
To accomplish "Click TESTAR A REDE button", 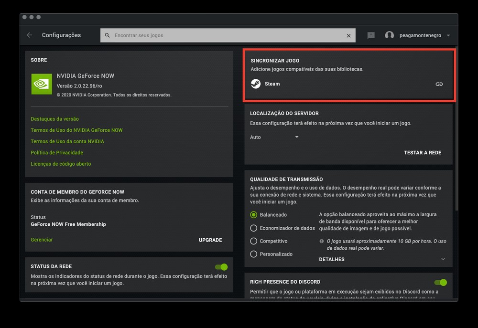I will tap(423, 153).
